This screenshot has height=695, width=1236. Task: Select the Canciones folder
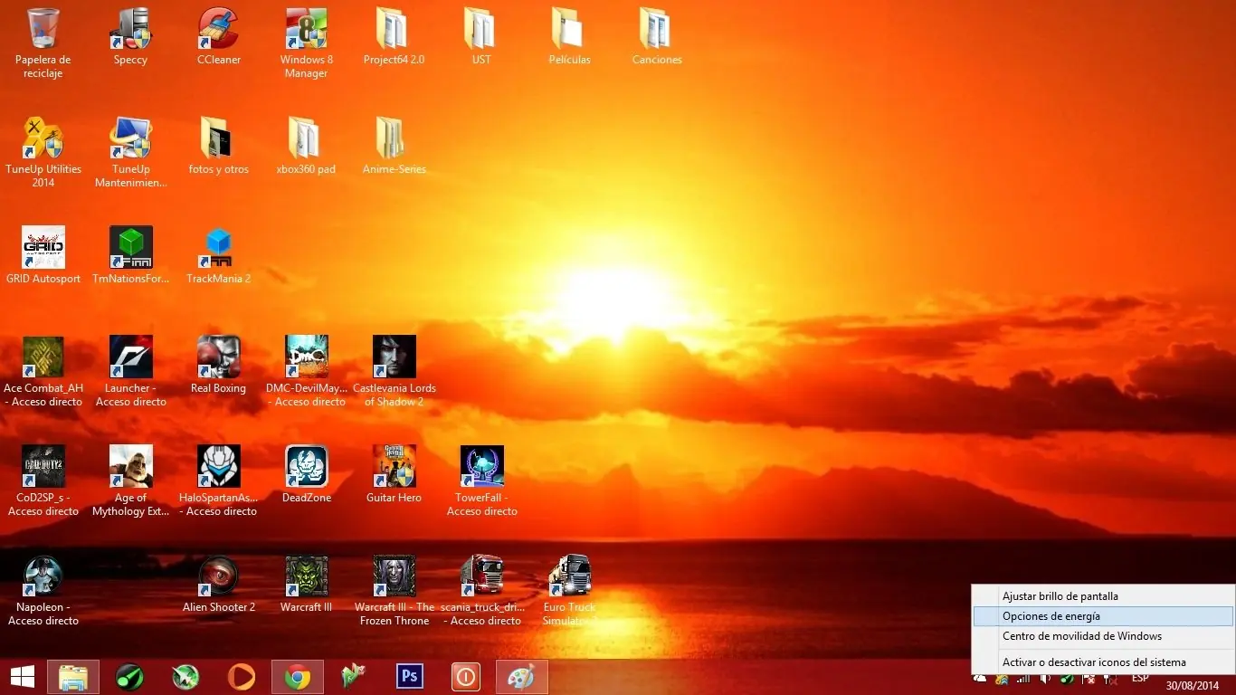point(657,37)
